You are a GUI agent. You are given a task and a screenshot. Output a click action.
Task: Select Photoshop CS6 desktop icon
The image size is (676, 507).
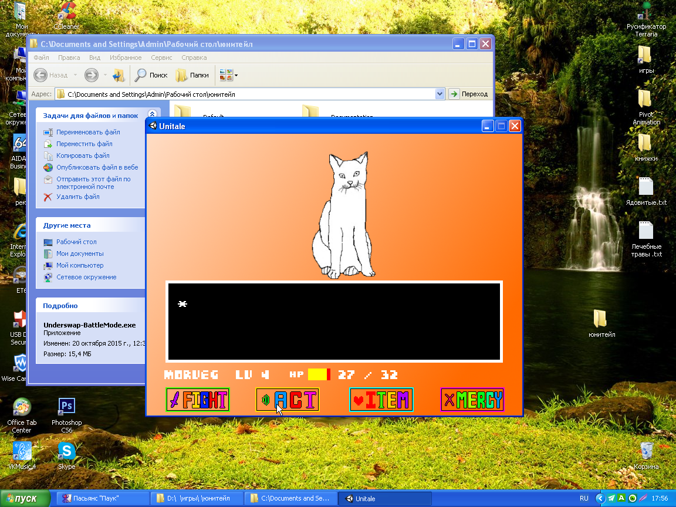click(66, 415)
